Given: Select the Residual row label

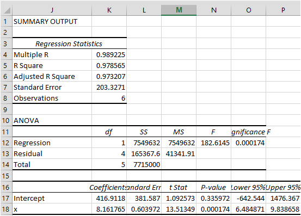Looking at the screenshot, I should [x=52, y=153].
